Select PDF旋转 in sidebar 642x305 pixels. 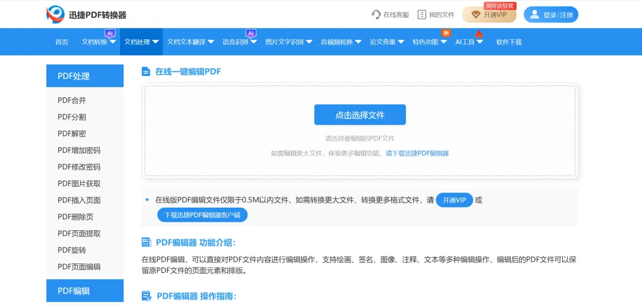click(72, 250)
